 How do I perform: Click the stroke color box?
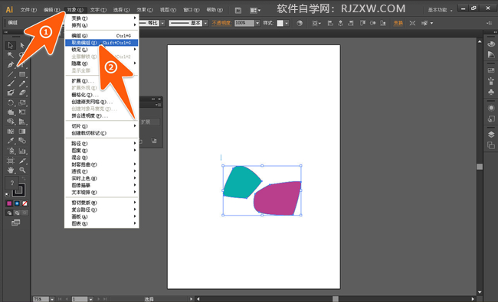19,190
